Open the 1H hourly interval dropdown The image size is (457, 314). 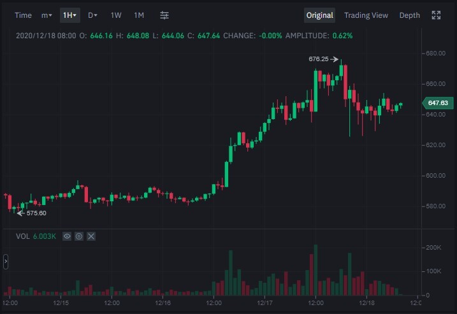tap(69, 15)
